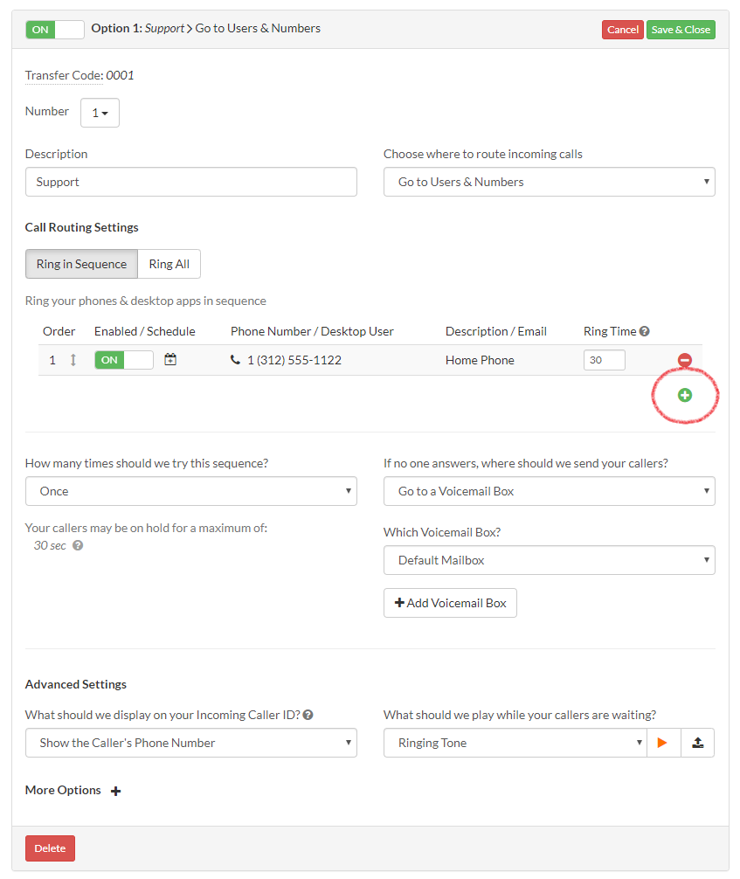Click the Ring Time help question icon
Screen dimensions: 740x879
(x=645, y=332)
